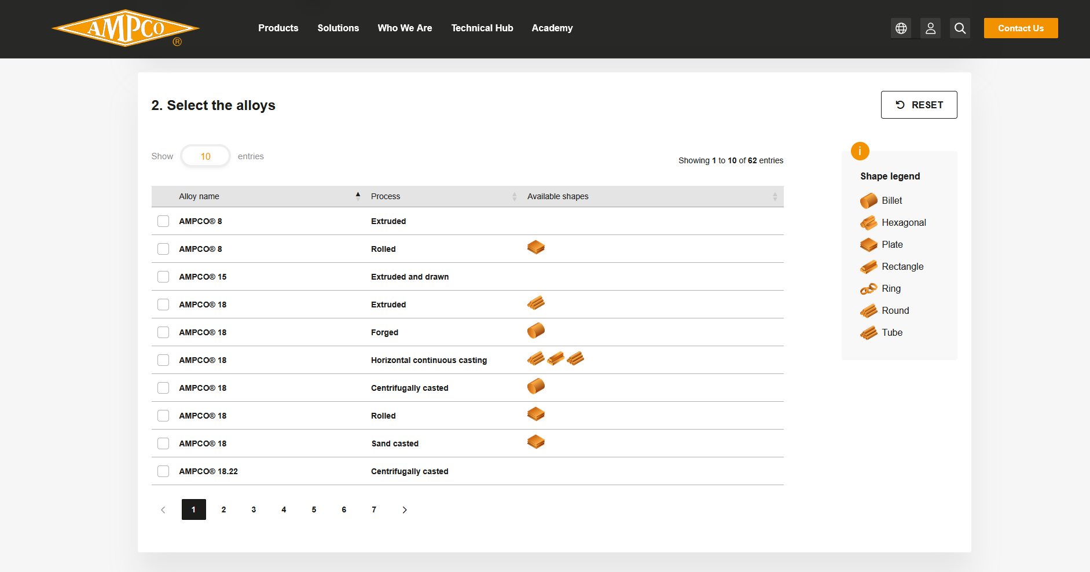This screenshot has height=572, width=1090.
Task: Click the plate icon for AMPCO 18 Rolled
Action: click(x=536, y=415)
